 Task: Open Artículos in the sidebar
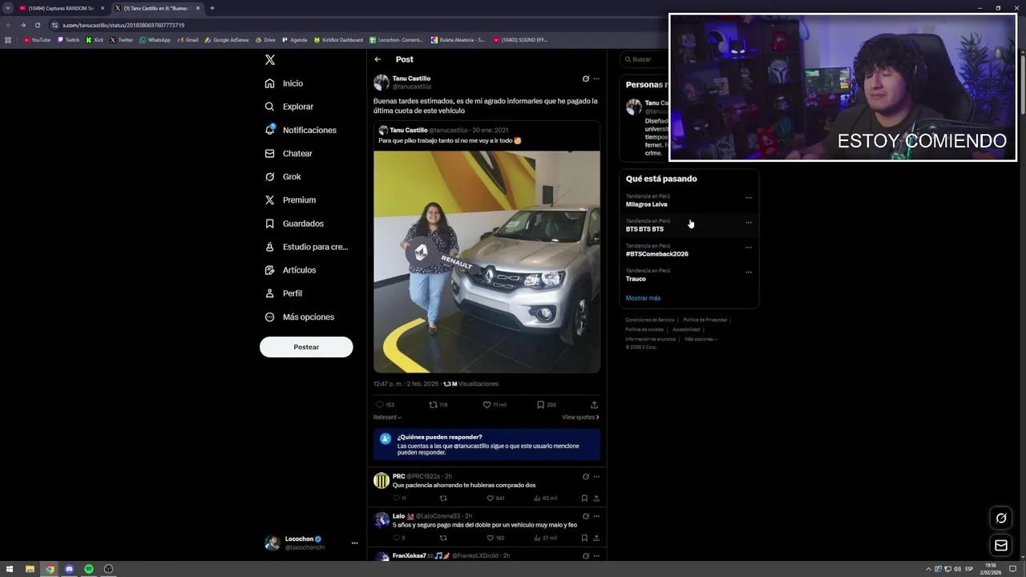(290, 270)
